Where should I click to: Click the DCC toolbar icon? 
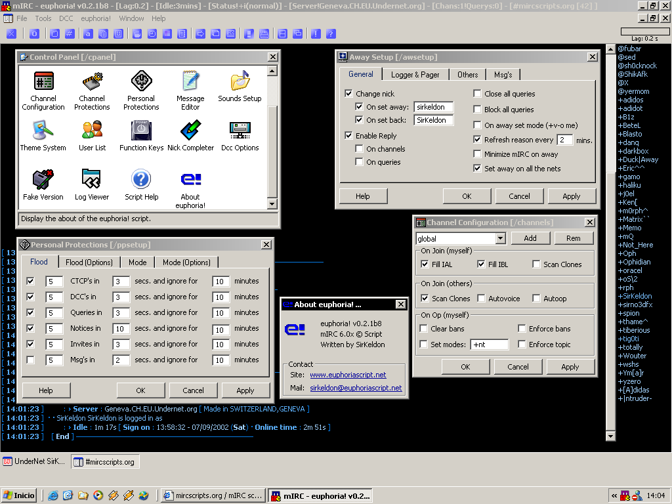pos(230,34)
